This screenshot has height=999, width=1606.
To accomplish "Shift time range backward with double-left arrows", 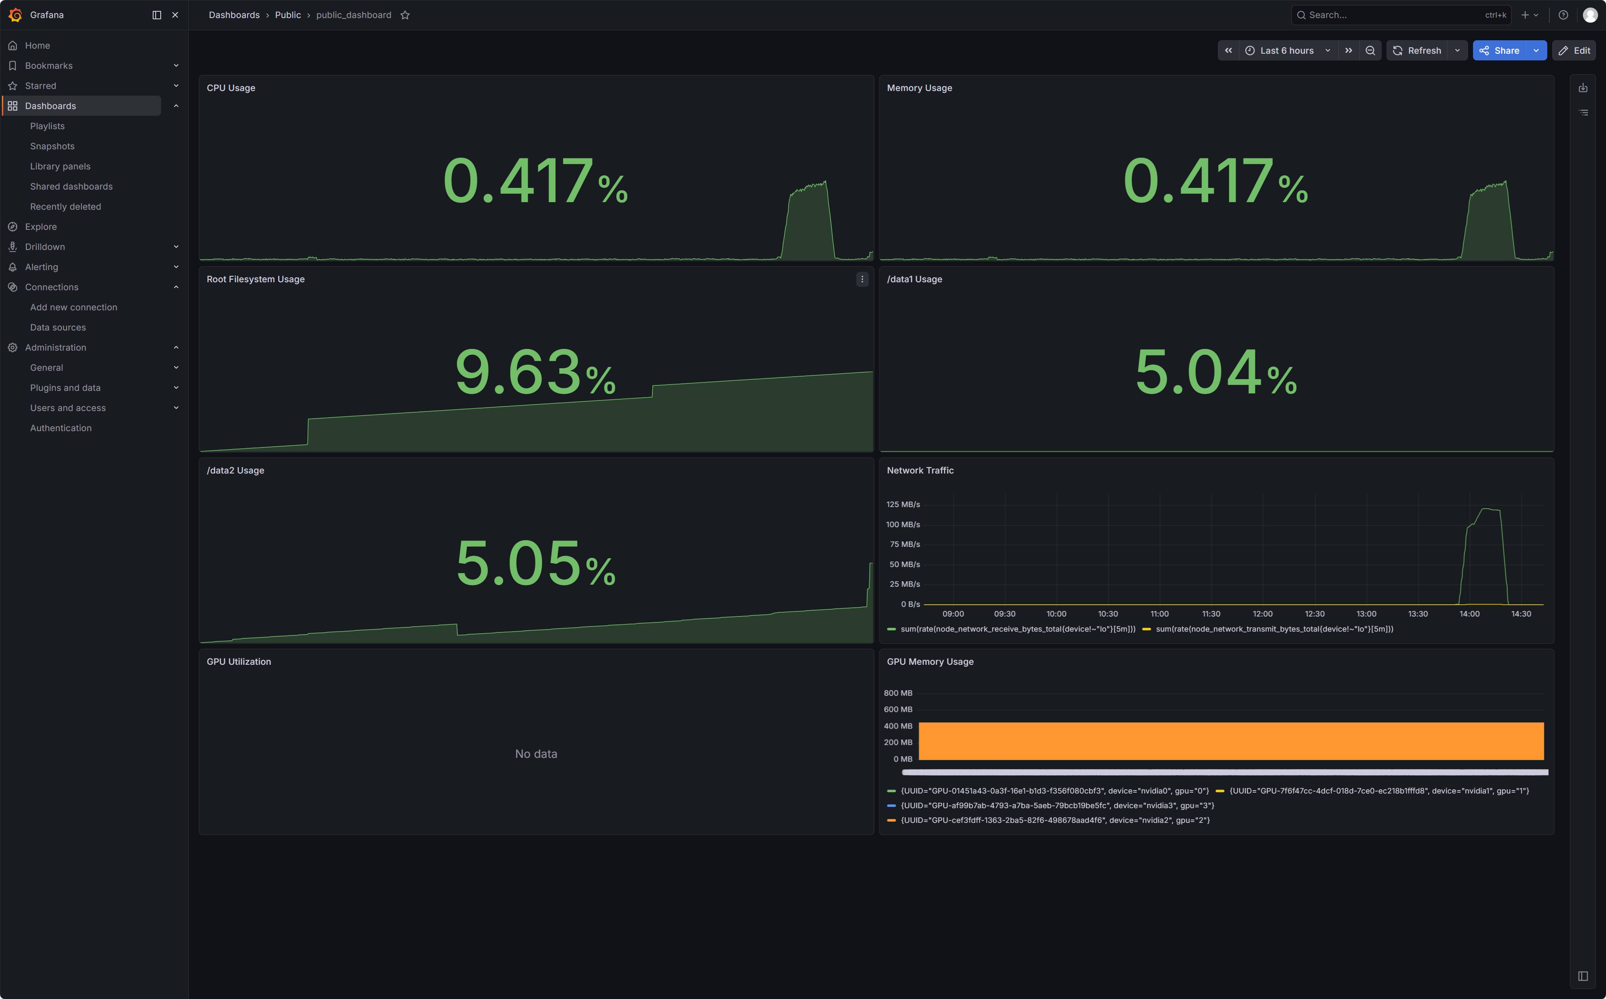I will [1228, 51].
